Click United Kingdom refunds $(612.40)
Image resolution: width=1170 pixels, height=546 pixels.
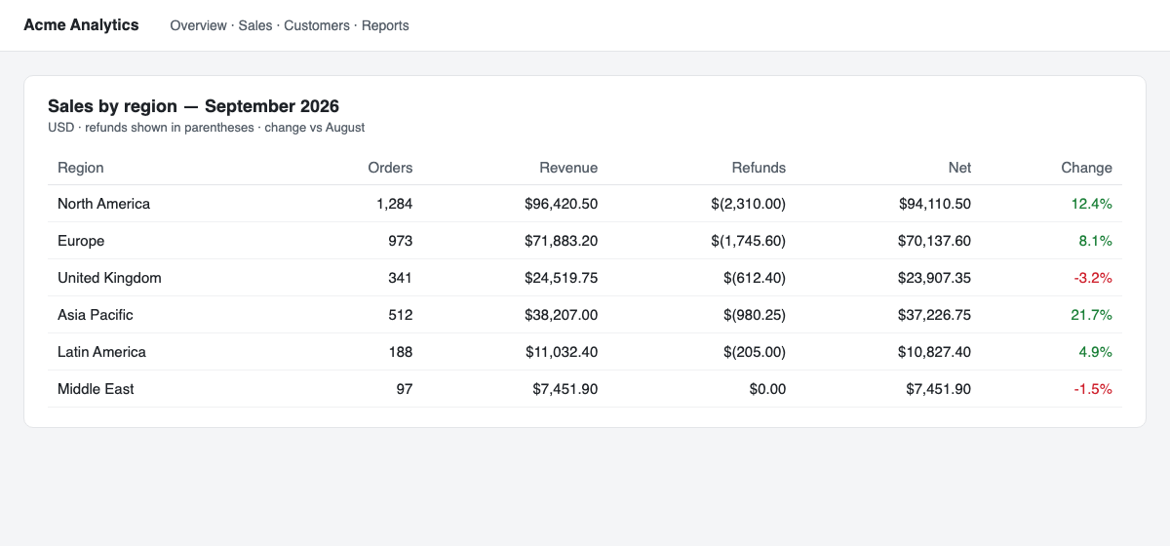[755, 278]
